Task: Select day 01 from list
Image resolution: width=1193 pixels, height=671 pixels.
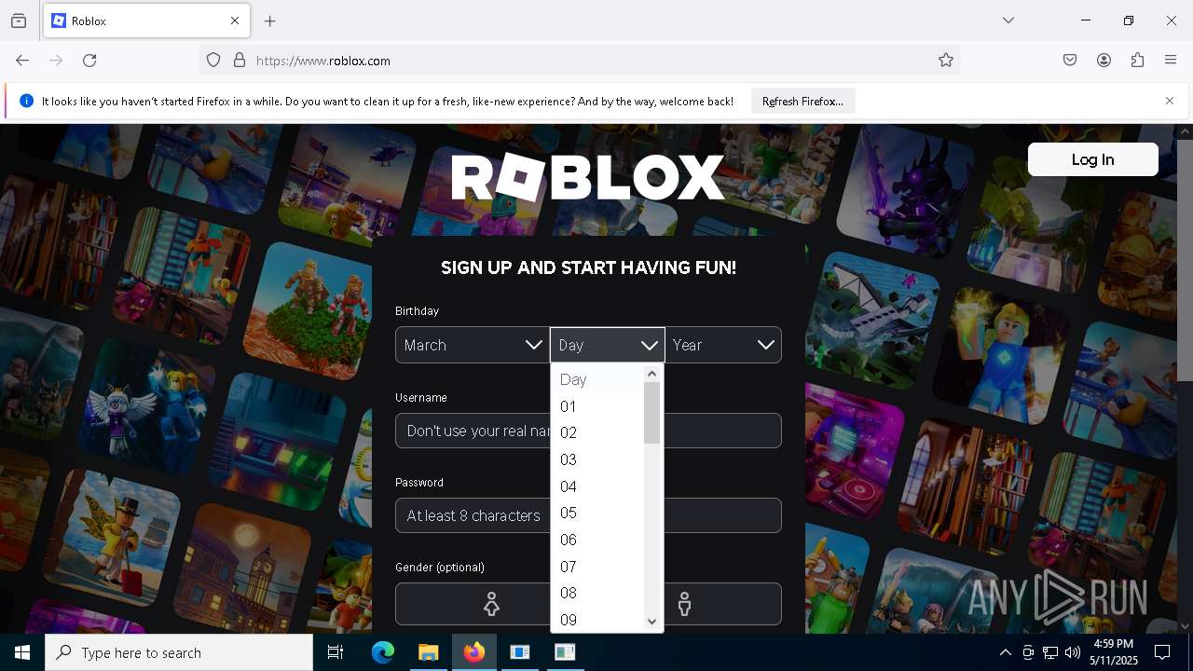Action: (596, 406)
